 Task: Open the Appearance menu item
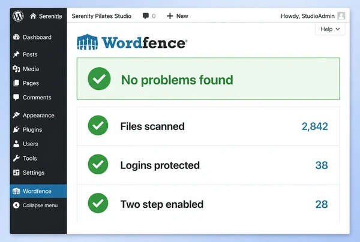(38, 115)
